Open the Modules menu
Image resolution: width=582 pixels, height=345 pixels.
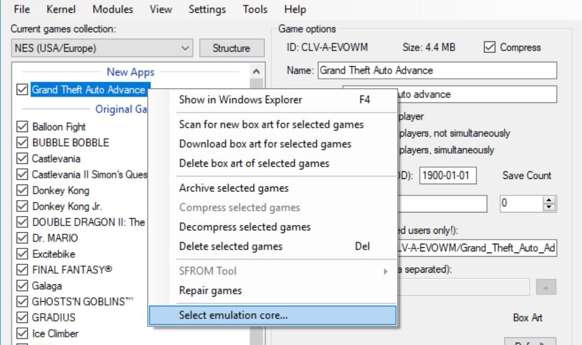pyautogui.click(x=113, y=9)
